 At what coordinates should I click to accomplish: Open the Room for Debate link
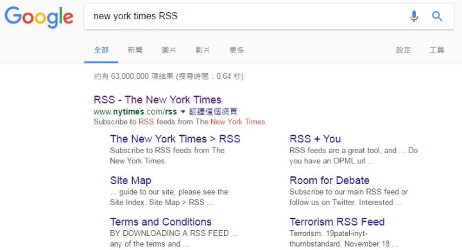pos(329,181)
